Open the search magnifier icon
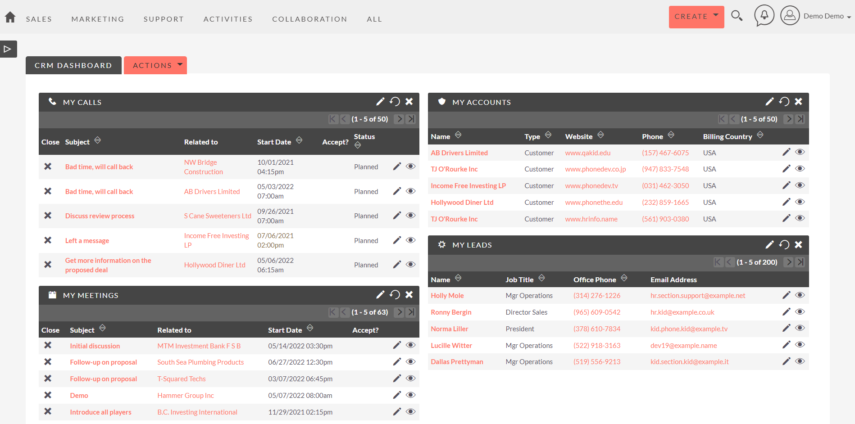855x424 pixels. tap(737, 16)
